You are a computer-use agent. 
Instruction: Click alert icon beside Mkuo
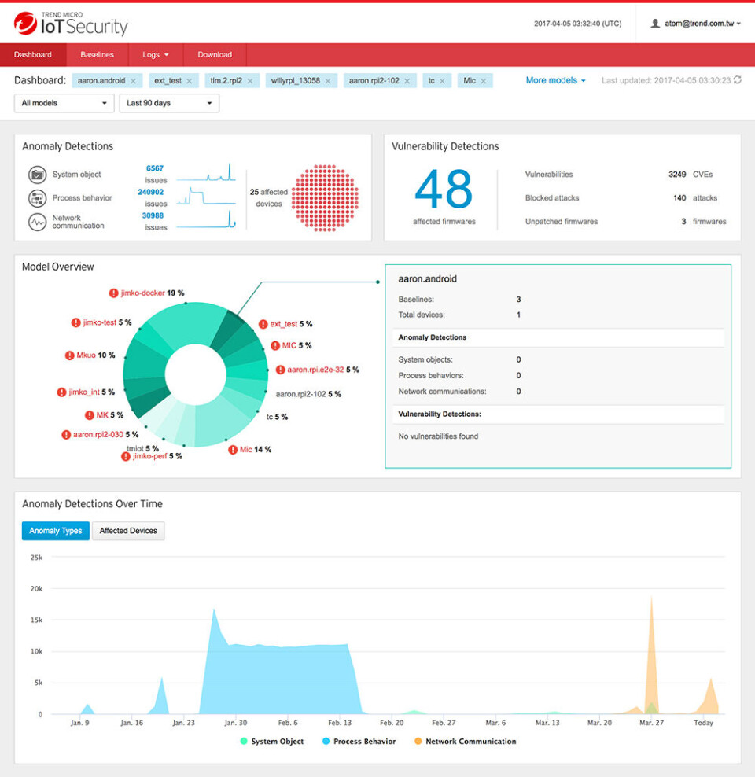point(70,355)
